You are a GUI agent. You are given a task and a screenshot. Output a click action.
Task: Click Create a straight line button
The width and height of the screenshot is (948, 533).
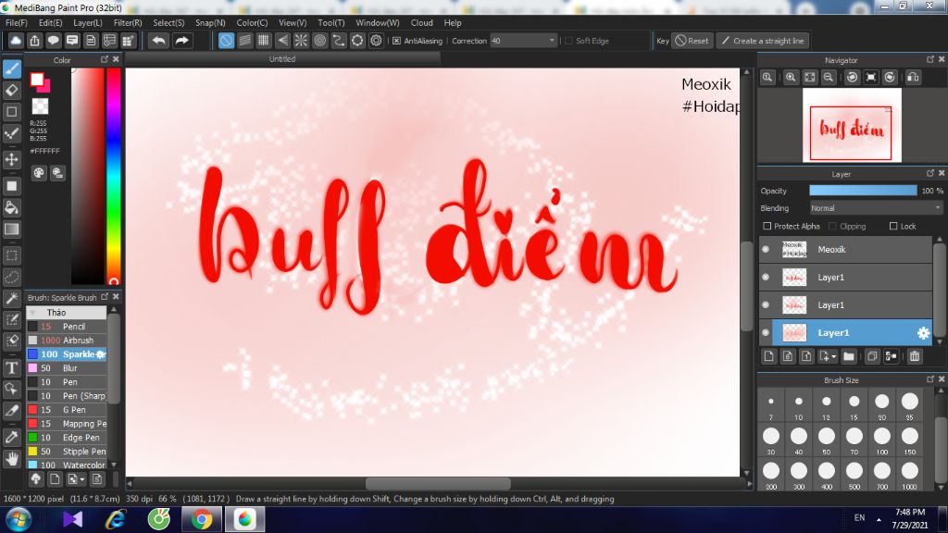764,41
